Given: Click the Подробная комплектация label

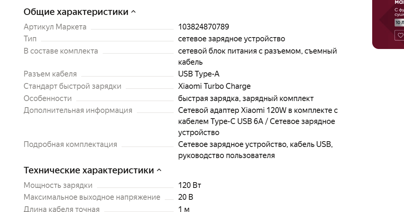Looking at the screenshot, I should pos(71,144).
